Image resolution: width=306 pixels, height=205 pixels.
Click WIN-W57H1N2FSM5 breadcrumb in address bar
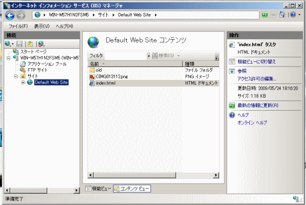point(69,15)
